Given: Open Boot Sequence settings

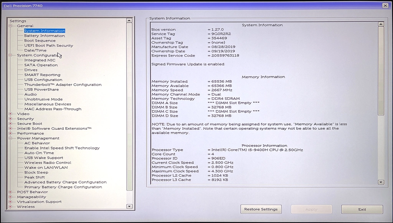Looking at the screenshot, I should (x=40, y=41).
